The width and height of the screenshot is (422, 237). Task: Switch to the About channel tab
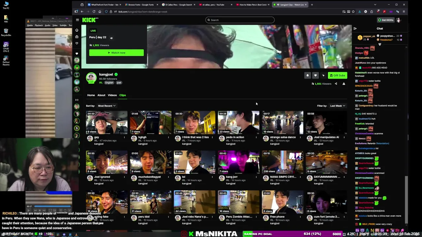point(101,95)
